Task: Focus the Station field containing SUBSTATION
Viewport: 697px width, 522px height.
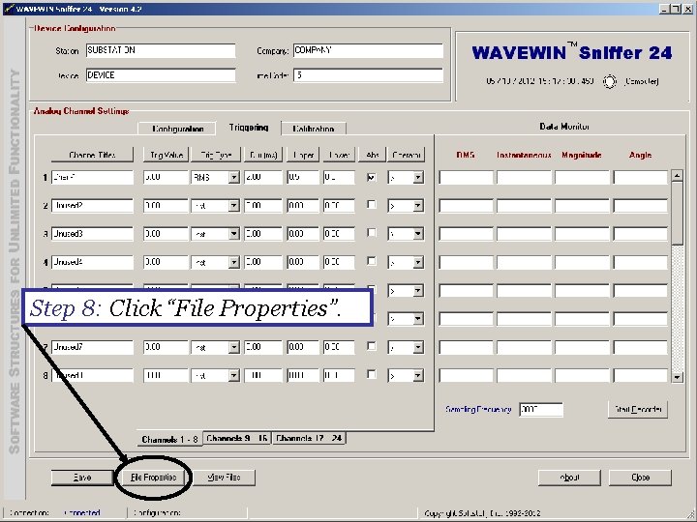Action: [x=161, y=50]
